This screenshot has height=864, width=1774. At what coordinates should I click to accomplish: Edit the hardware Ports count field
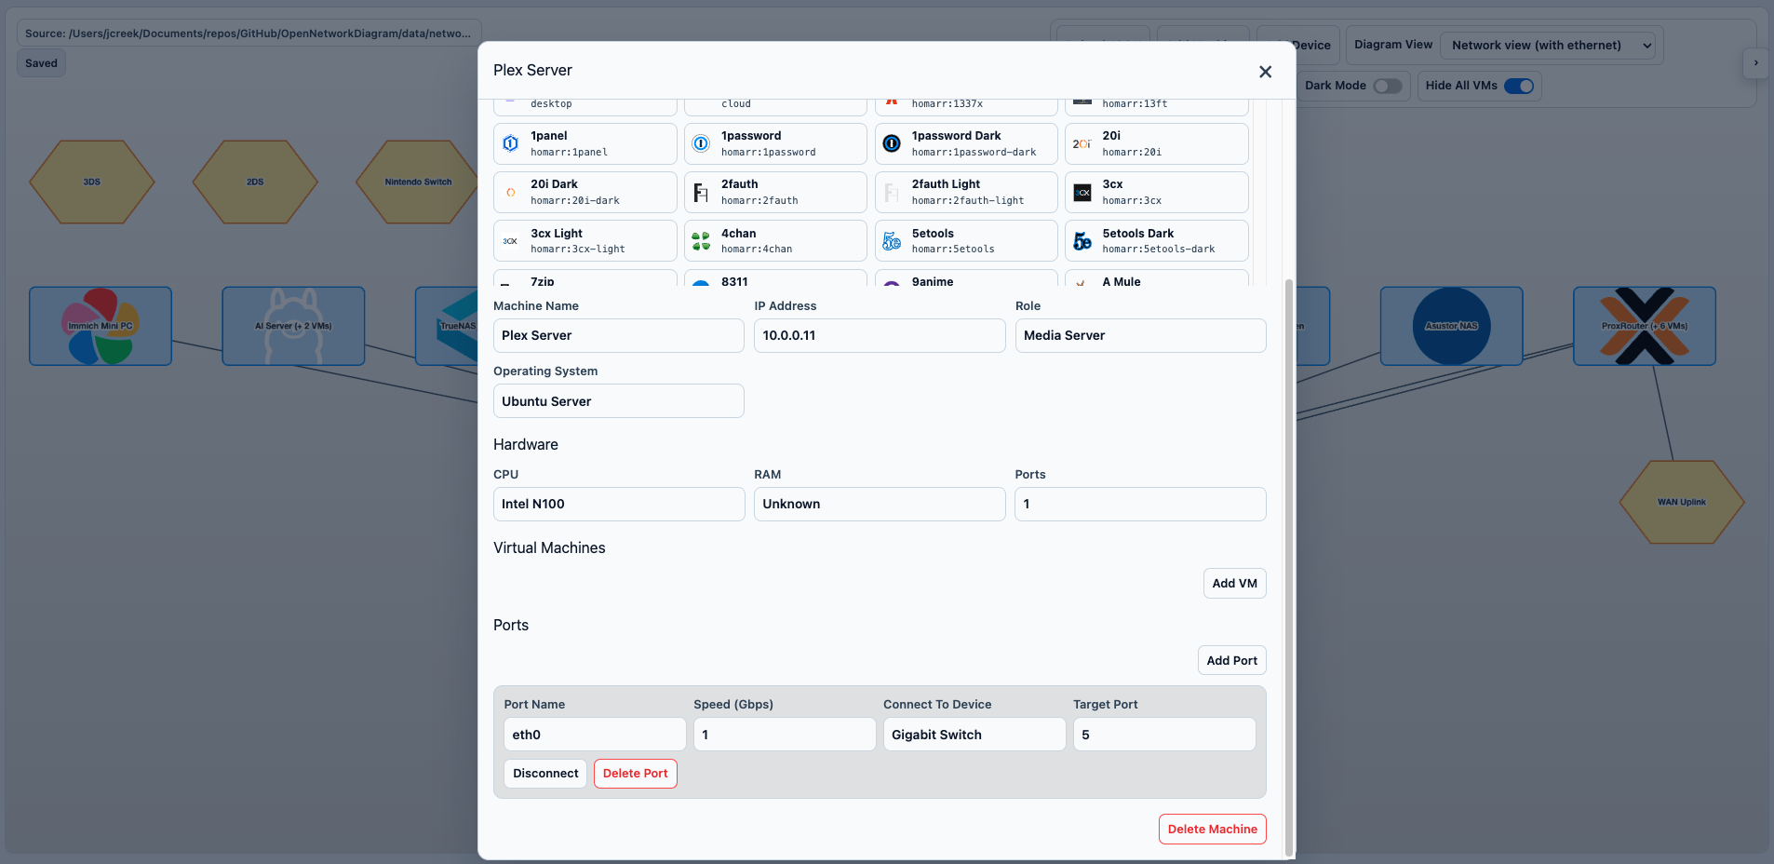(1140, 504)
